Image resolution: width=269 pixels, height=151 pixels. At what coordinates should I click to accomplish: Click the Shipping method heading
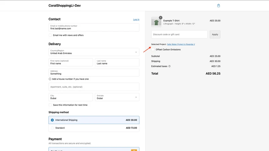[x=59, y=112]
